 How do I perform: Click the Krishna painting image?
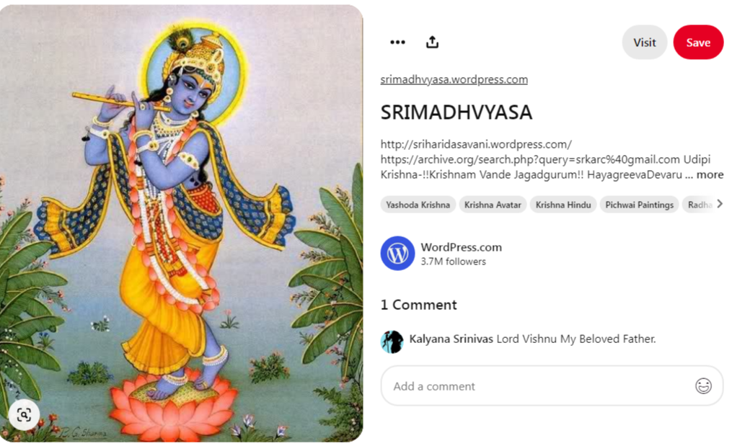(181, 223)
